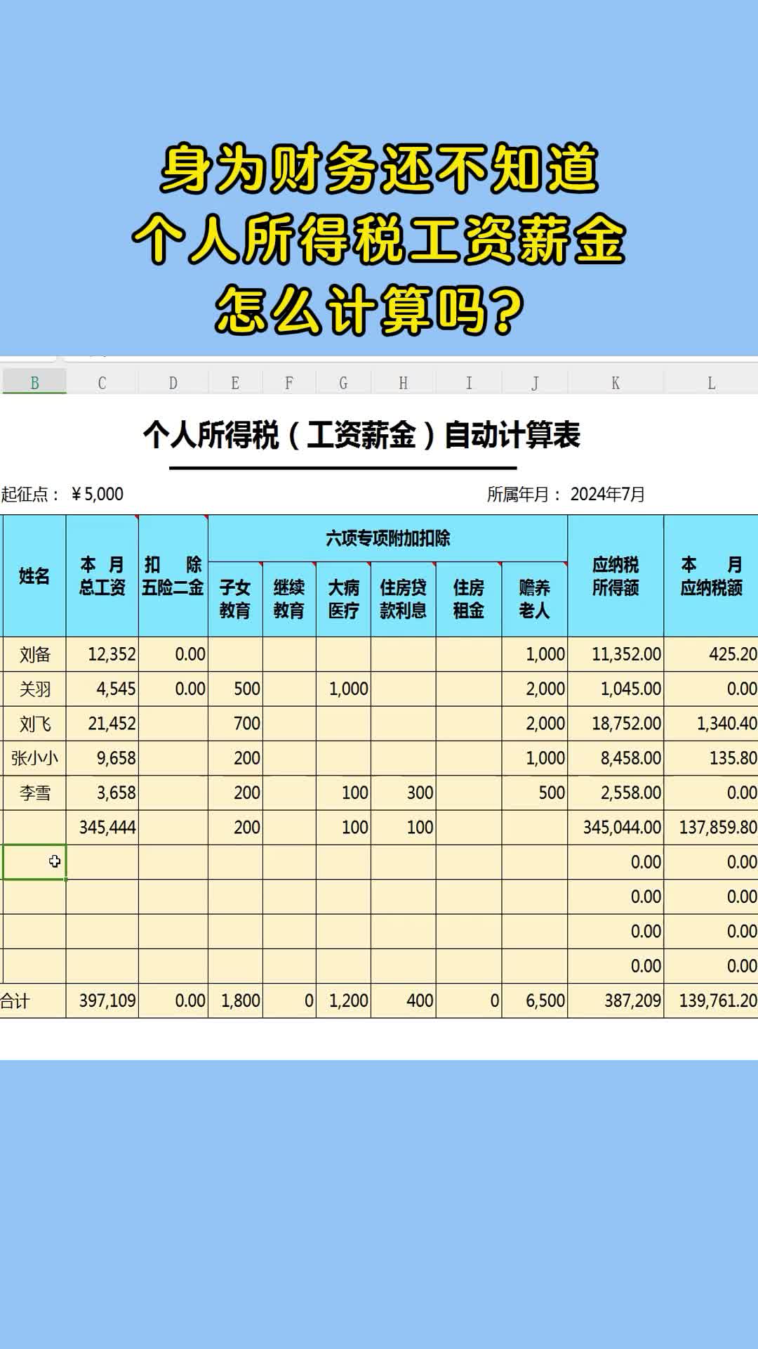
Task: Select the name cell 张小小
Action: point(34,758)
